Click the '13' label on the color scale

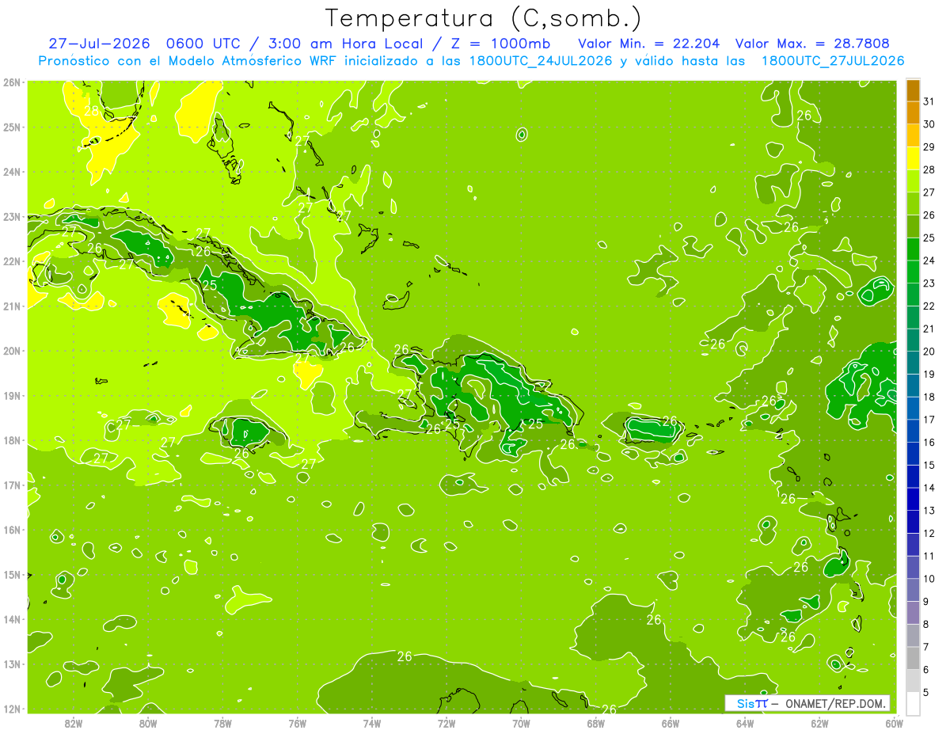point(929,511)
